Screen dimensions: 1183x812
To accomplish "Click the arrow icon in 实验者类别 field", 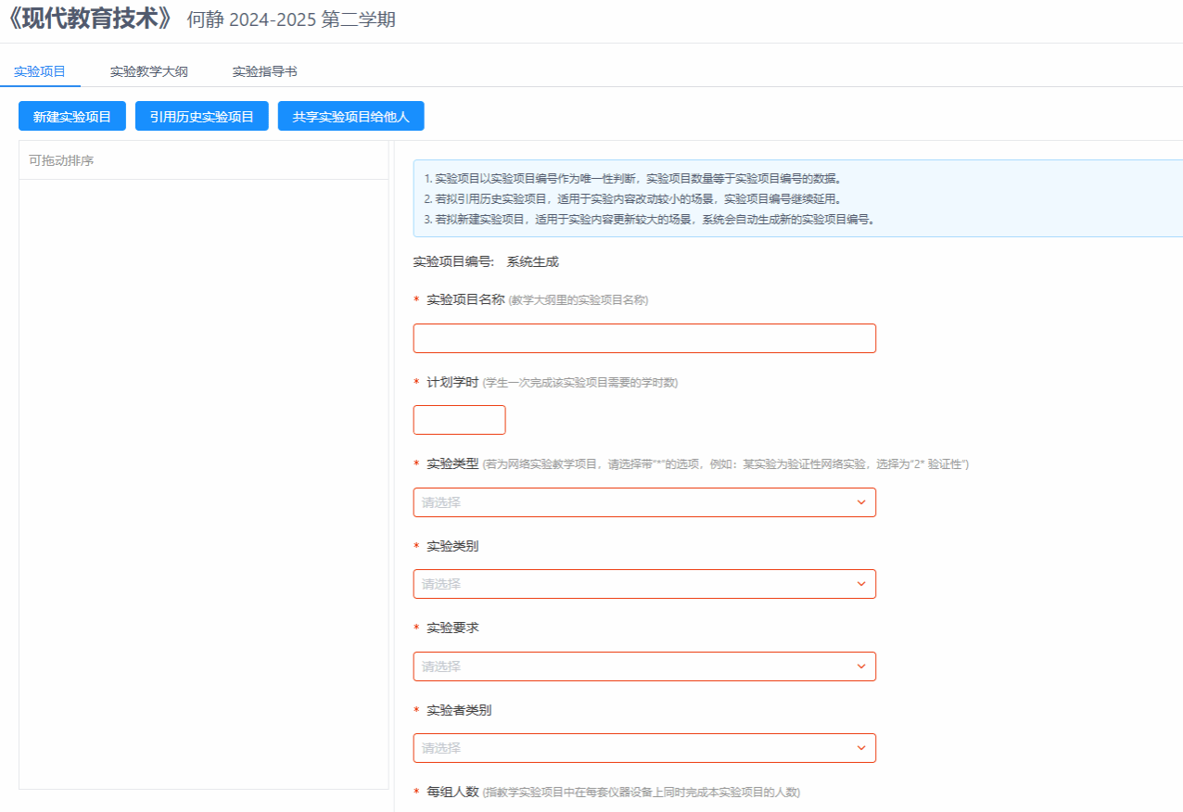I will pyautogui.click(x=861, y=748).
